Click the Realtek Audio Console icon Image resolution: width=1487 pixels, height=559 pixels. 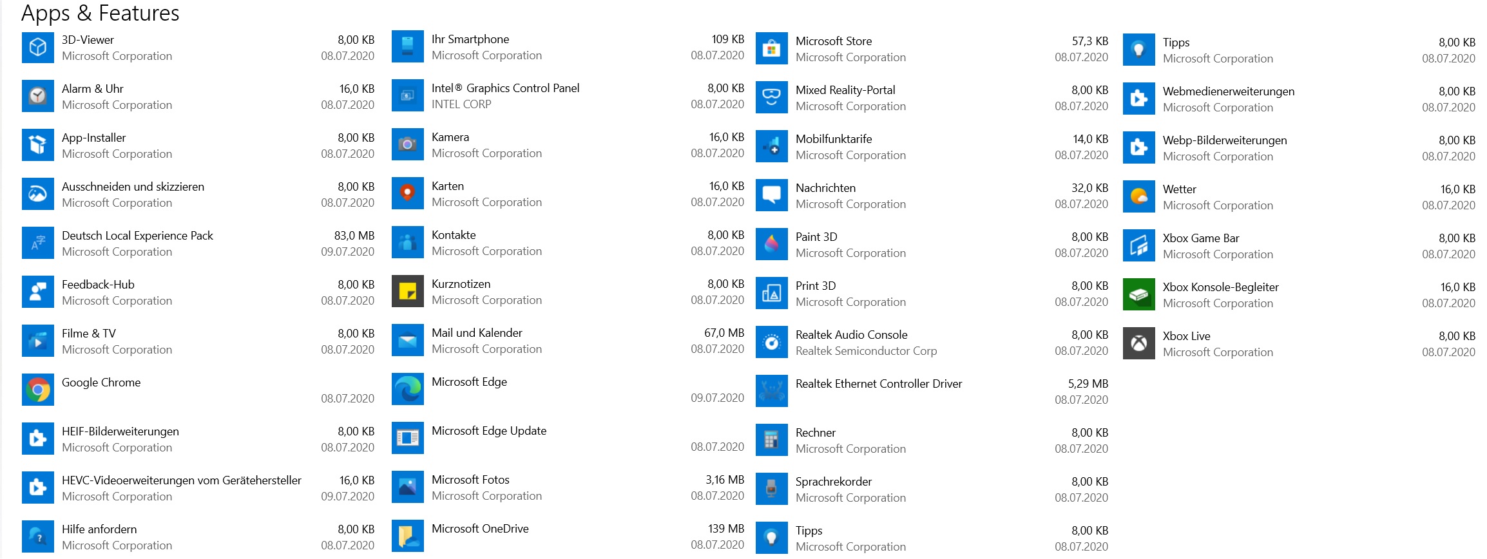[772, 342]
